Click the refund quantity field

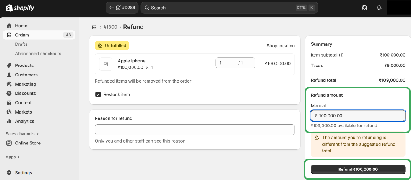point(227,63)
